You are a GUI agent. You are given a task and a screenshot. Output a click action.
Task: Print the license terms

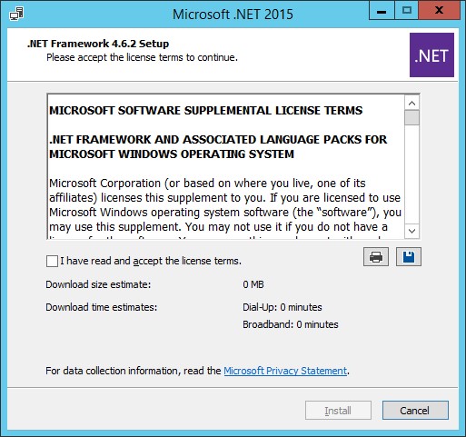coord(376,257)
